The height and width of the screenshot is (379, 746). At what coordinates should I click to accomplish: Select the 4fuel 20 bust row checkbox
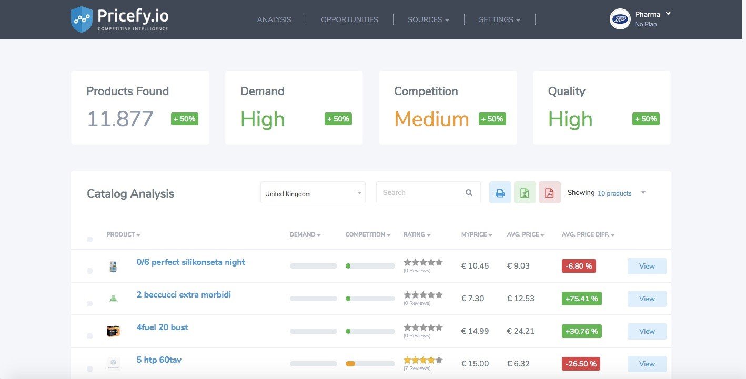(89, 336)
